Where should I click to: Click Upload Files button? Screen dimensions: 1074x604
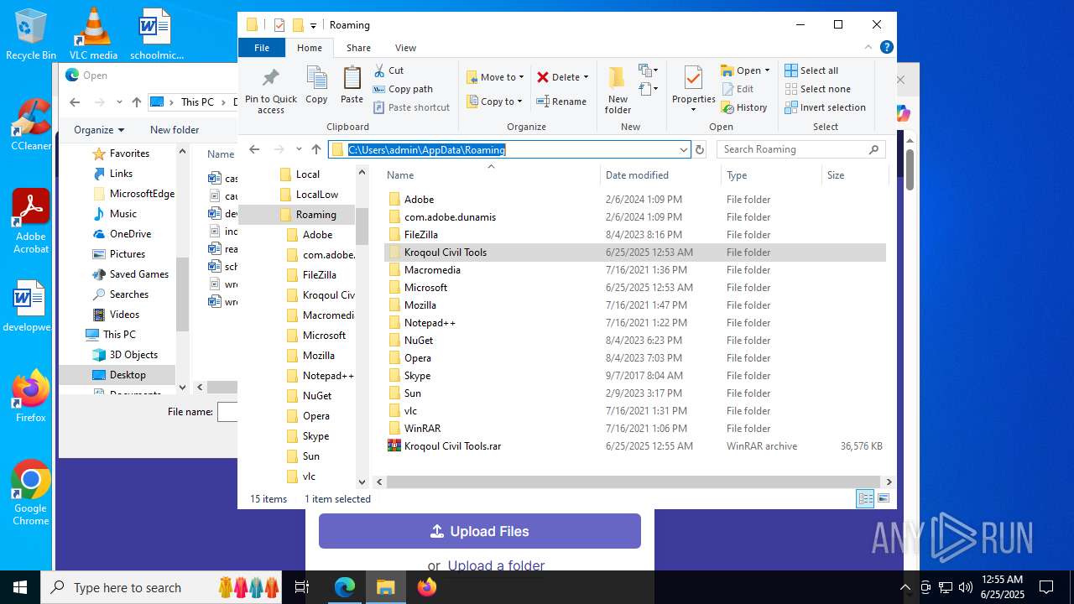(x=480, y=531)
